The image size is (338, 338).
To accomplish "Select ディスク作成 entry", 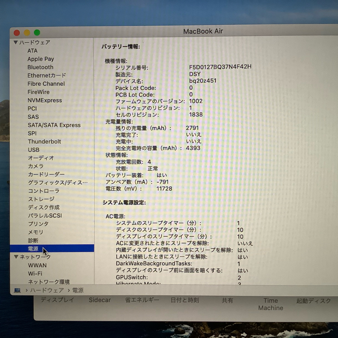I will [x=44, y=207].
